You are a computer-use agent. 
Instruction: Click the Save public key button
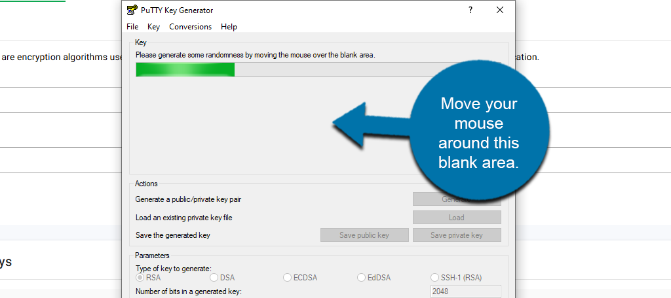pos(364,235)
